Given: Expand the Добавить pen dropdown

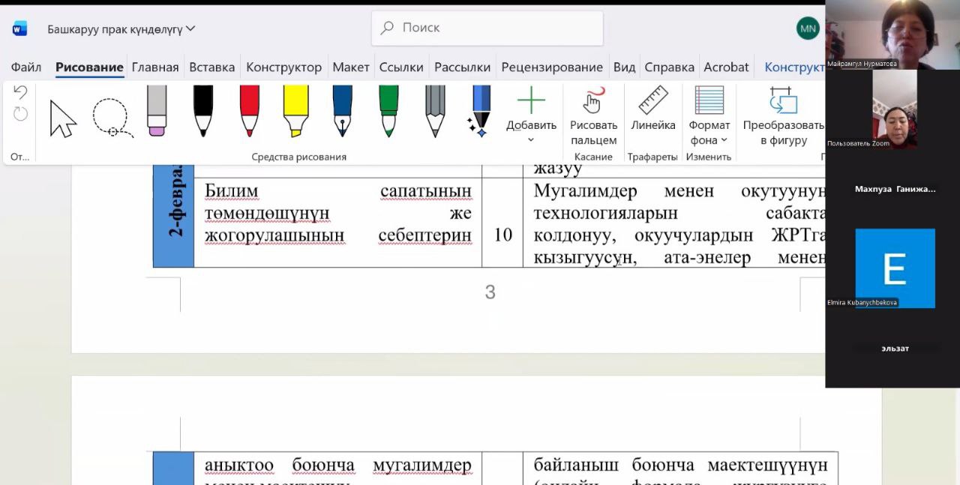Looking at the screenshot, I should [x=531, y=139].
